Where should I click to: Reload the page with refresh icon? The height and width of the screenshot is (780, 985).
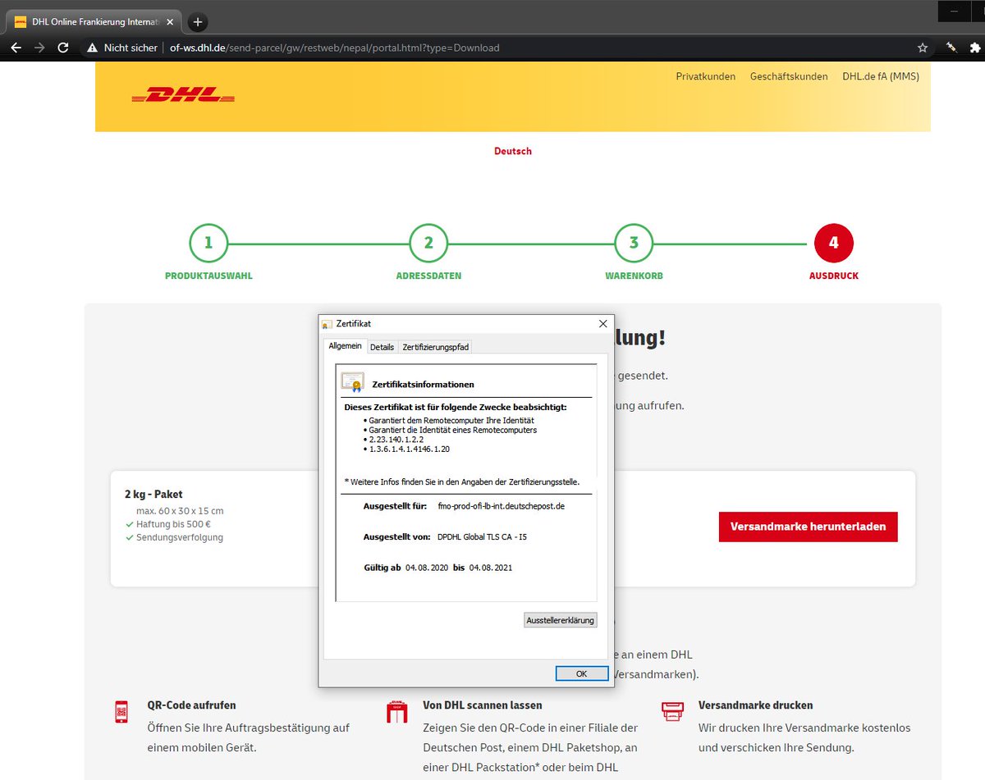(x=63, y=48)
